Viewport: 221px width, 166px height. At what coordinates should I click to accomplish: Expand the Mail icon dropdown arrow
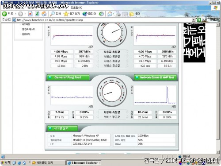[114, 14]
